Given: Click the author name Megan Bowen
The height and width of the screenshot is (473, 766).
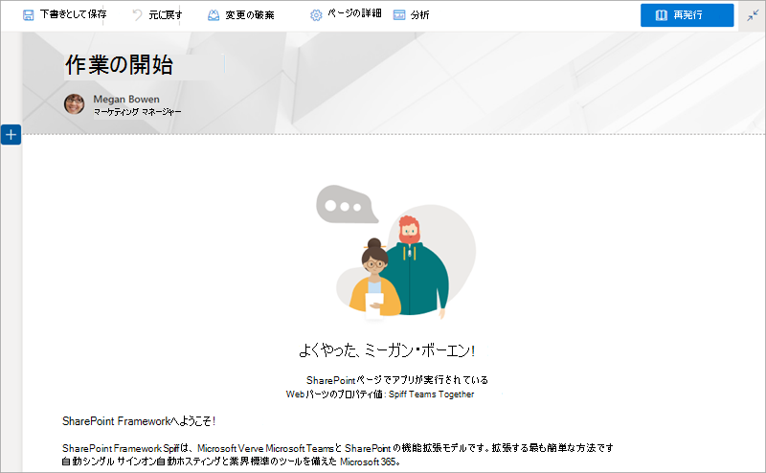Looking at the screenshot, I should [126, 100].
